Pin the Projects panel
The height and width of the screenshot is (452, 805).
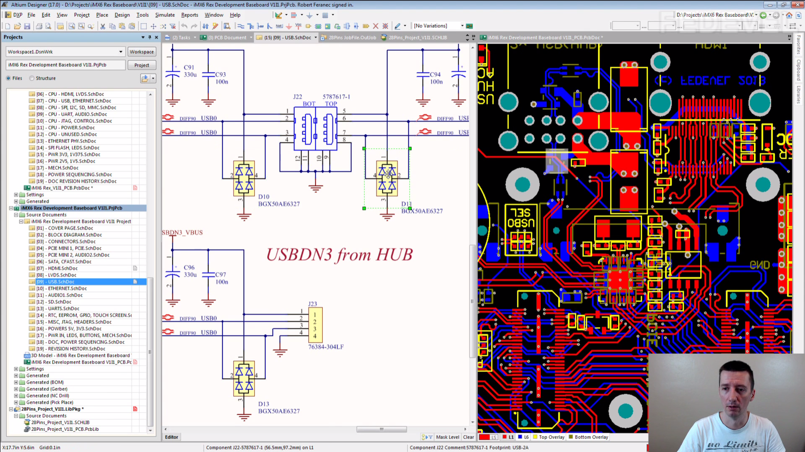(x=150, y=37)
